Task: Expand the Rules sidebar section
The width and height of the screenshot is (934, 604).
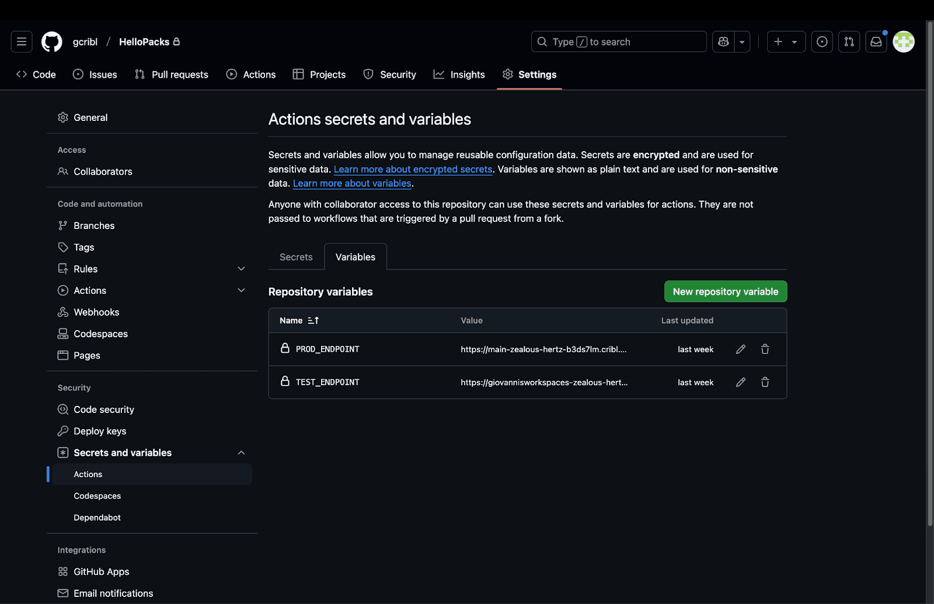Action: (x=241, y=269)
